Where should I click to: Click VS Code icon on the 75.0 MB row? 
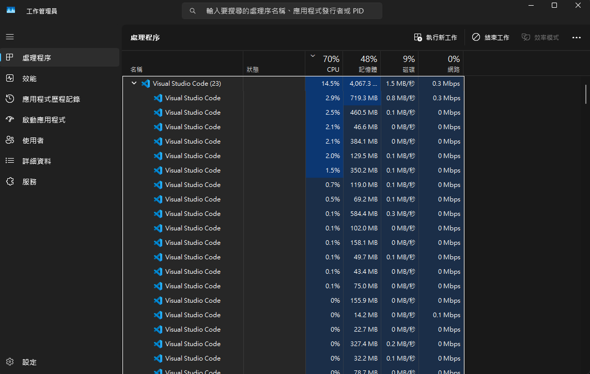[158, 286]
